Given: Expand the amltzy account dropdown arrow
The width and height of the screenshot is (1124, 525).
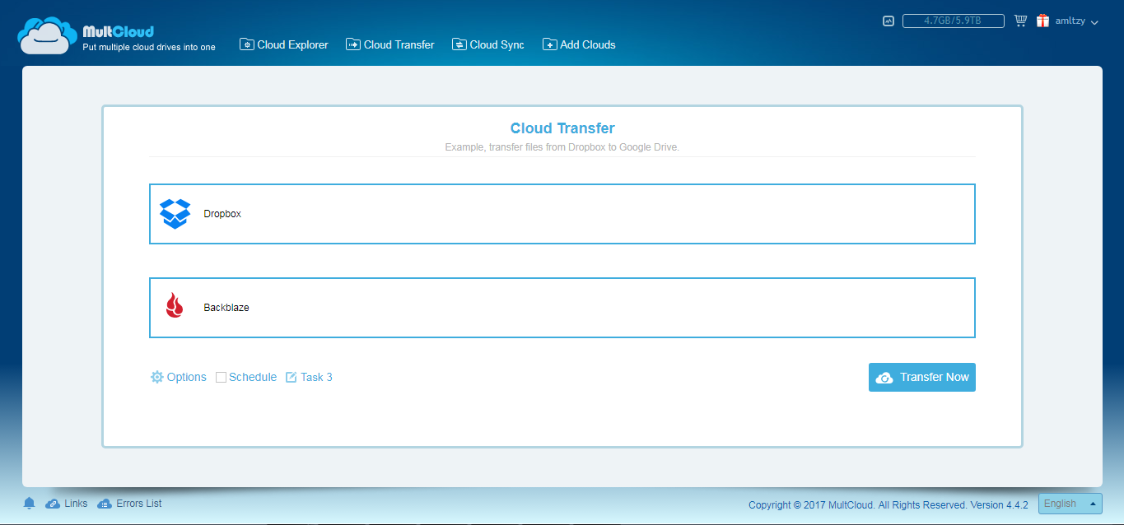Looking at the screenshot, I should point(1094,23).
